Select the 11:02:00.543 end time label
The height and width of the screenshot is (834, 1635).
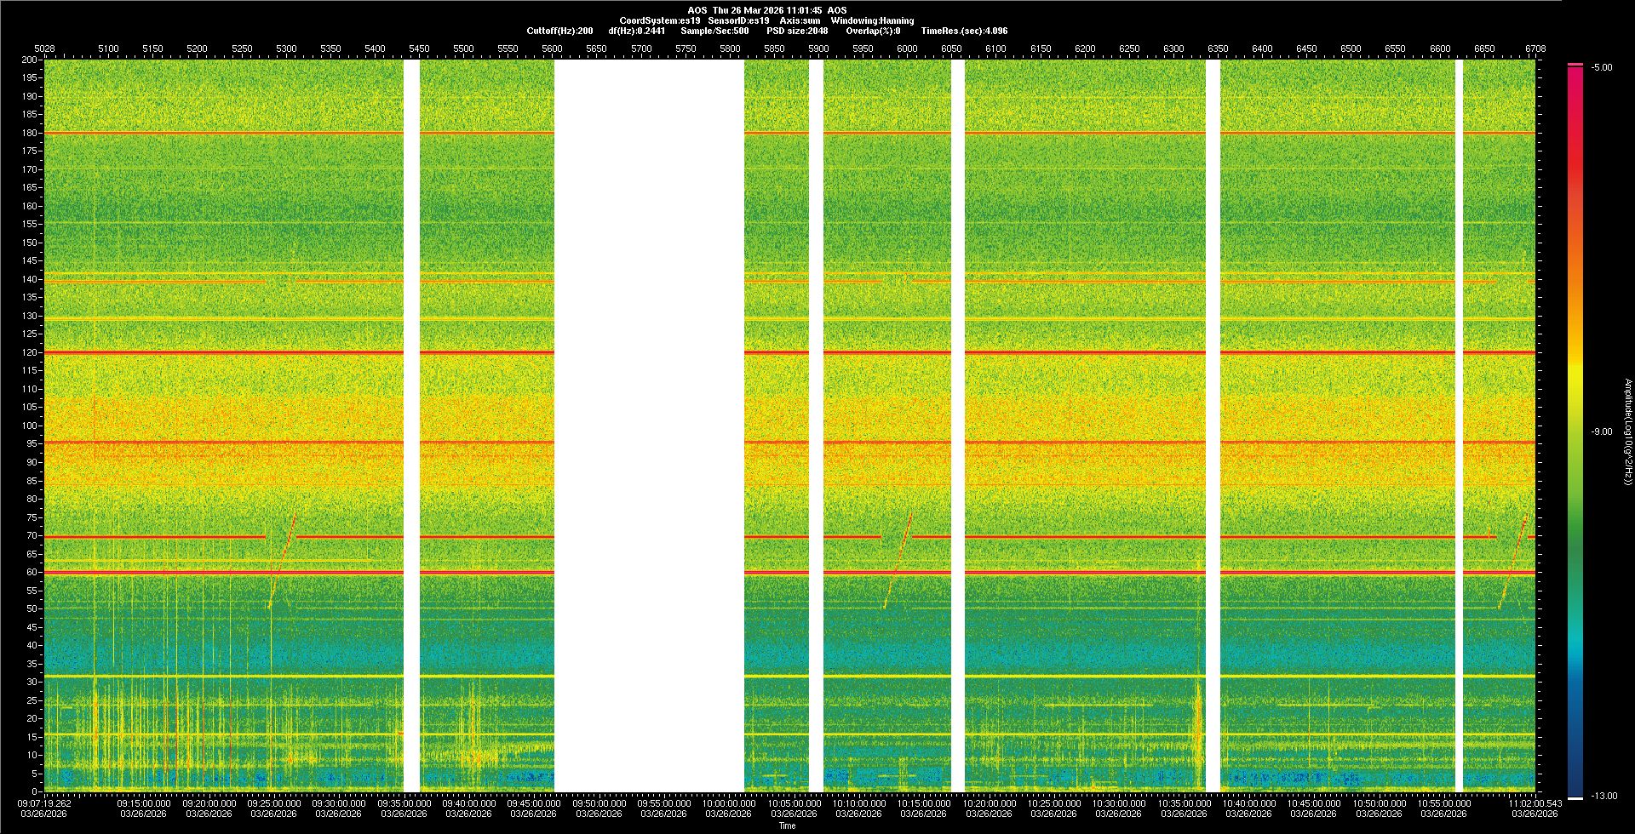click(x=1535, y=803)
